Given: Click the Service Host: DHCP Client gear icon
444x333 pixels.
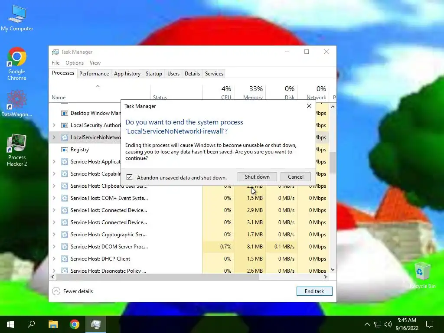Looking at the screenshot, I should (x=65, y=259).
